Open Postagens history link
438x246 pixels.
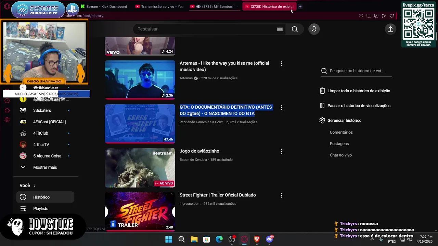(339, 143)
